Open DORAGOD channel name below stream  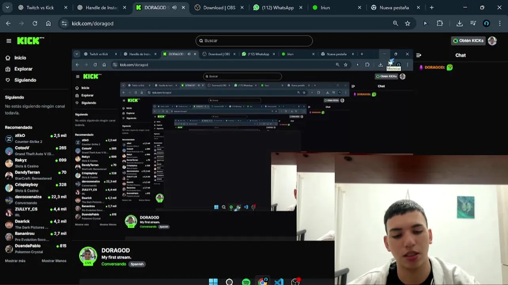116,250
